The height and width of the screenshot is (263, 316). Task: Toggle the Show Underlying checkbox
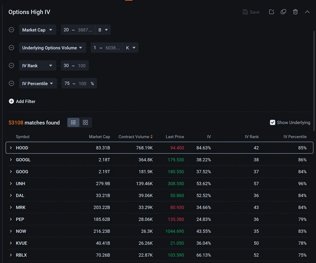click(x=273, y=122)
